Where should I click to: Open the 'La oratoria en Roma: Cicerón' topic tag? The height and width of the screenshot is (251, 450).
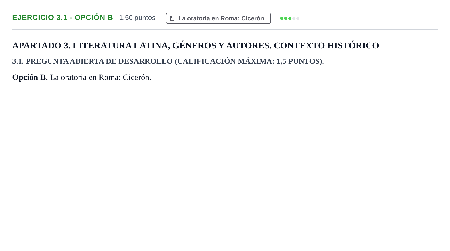(x=218, y=18)
